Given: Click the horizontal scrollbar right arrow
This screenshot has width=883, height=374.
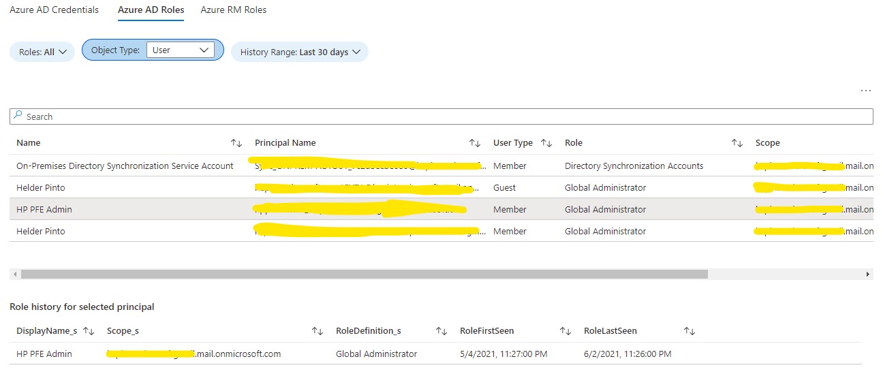Looking at the screenshot, I should tap(868, 274).
